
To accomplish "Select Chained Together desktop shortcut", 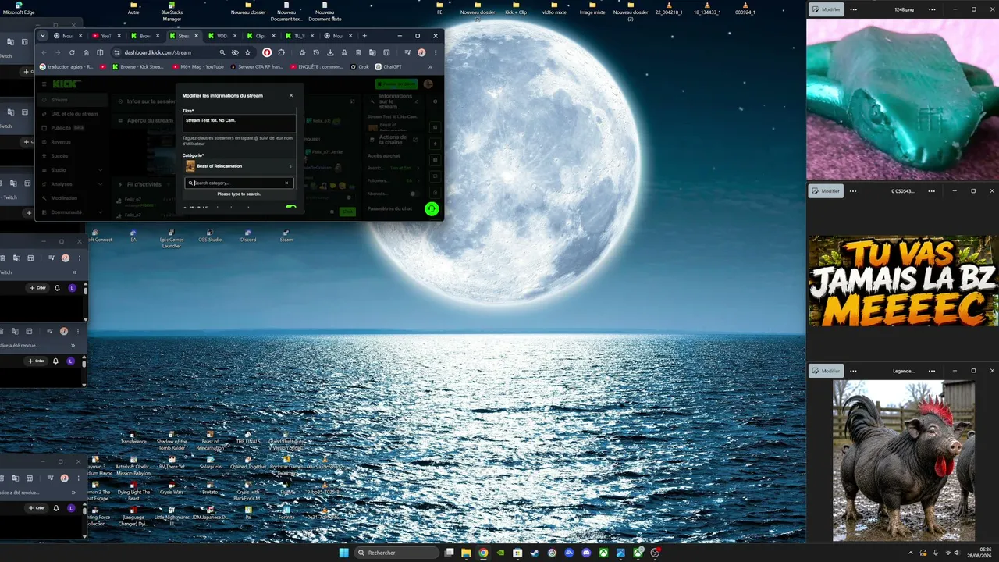I will [x=248, y=463].
